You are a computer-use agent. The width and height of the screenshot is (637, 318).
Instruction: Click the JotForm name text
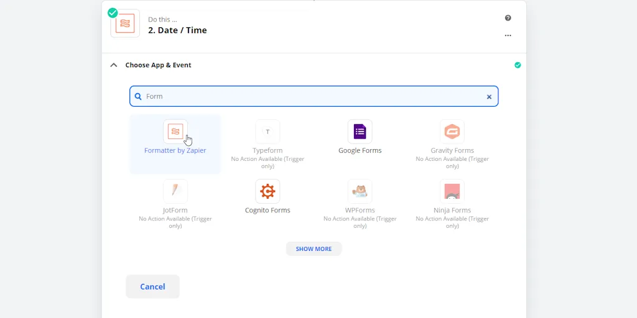(175, 210)
